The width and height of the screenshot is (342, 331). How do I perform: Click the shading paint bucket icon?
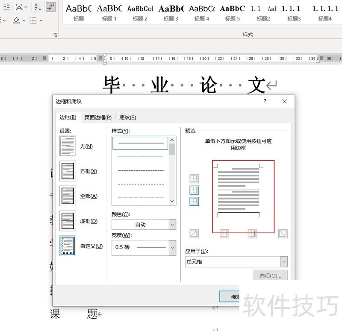click(16, 21)
